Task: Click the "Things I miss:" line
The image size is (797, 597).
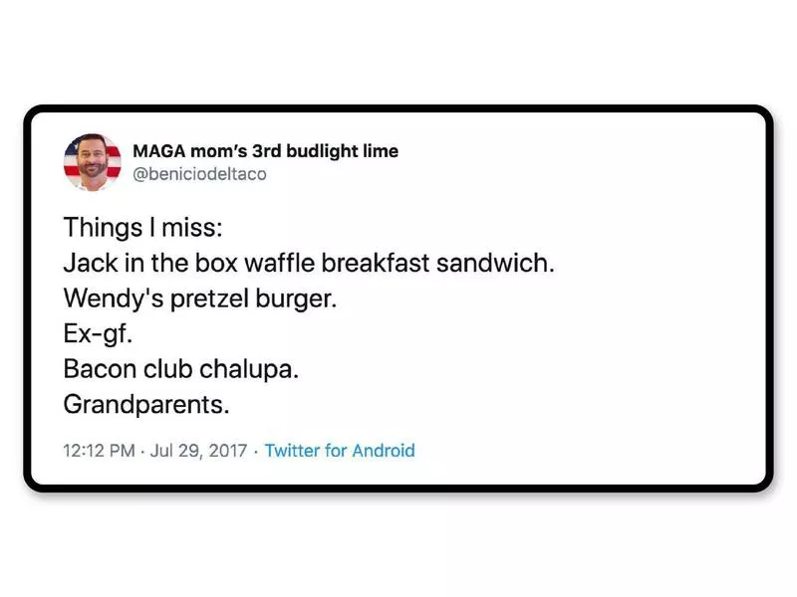Action: tap(143, 228)
